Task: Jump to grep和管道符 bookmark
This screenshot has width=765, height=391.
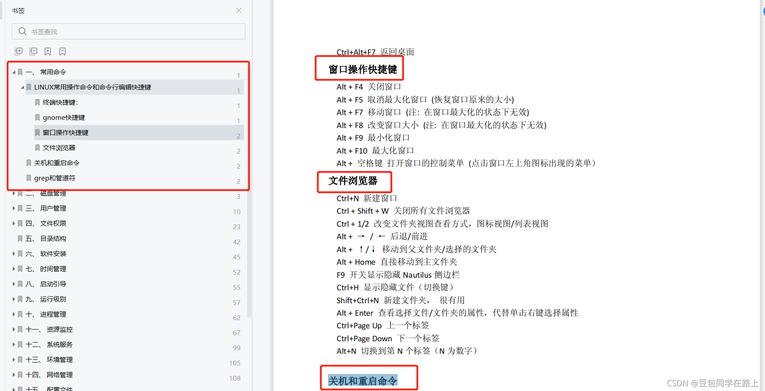Action: [x=55, y=178]
